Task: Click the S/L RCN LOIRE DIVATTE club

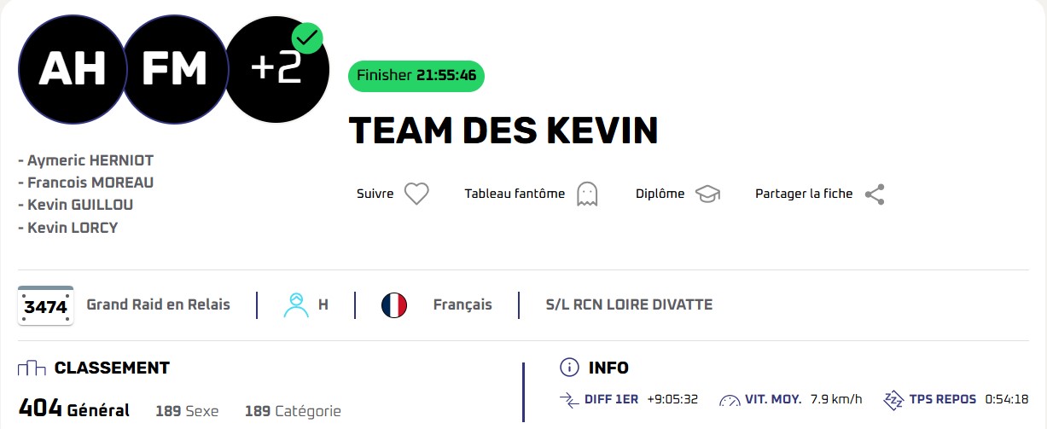Action: pyautogui.click(x=629, y=304)
